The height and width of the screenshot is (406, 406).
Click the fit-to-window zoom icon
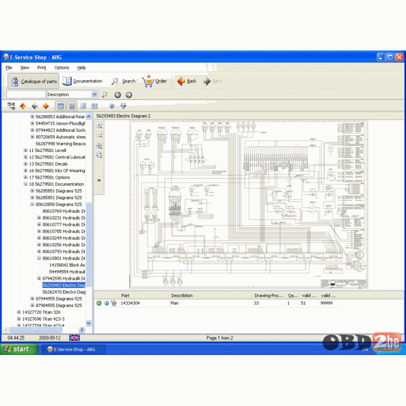pyautogui.click(x=99, y=155)
